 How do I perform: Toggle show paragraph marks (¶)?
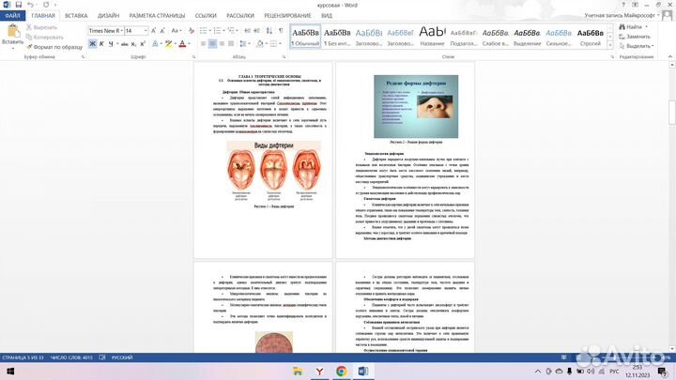[x=281, y=31]
